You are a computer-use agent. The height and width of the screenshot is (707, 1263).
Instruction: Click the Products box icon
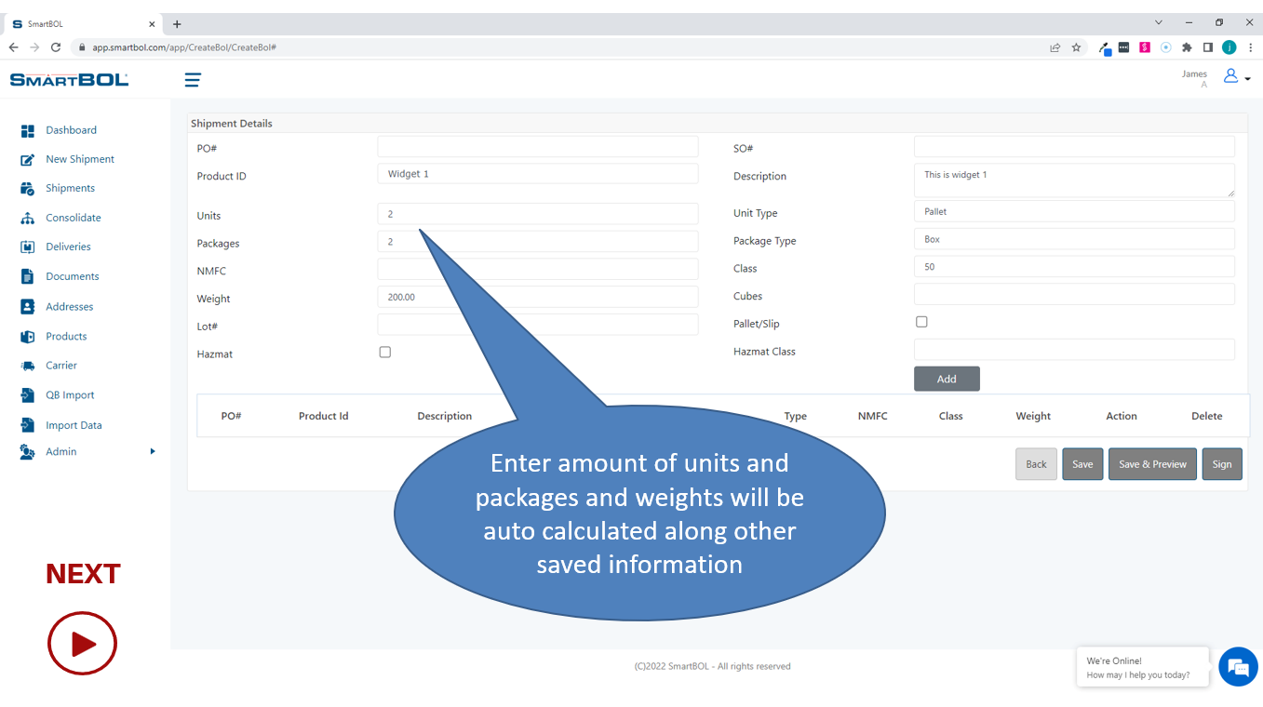[28, 337]
